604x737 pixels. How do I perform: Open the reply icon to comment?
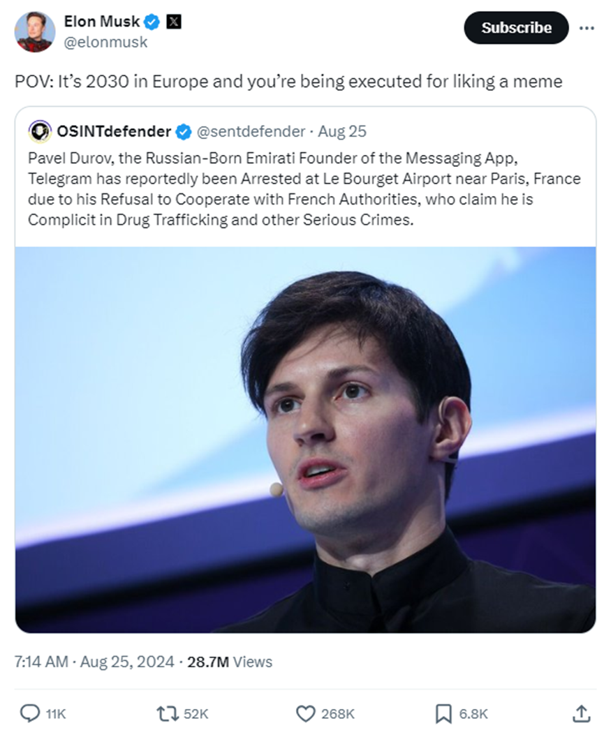click(x=30, y=713)
